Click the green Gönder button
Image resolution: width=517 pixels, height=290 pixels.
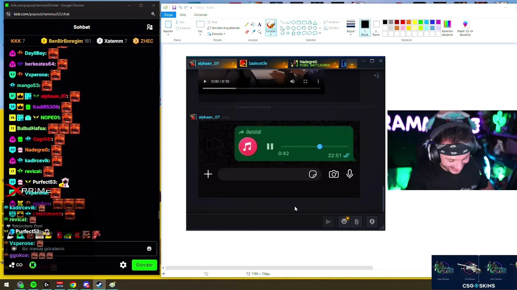pos(144,265)
